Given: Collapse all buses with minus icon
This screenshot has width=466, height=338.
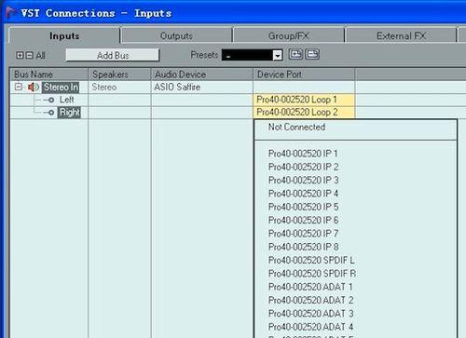Looking at the screenshot, I should click(x=29, y=55).
